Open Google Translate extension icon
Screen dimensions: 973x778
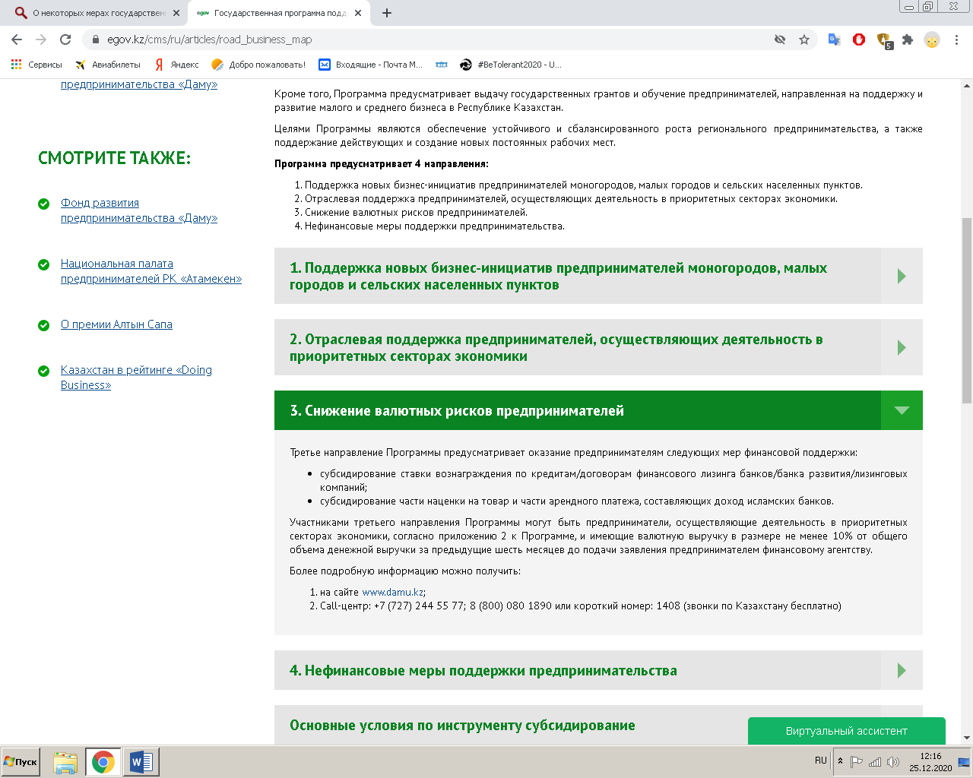point(834,40)
